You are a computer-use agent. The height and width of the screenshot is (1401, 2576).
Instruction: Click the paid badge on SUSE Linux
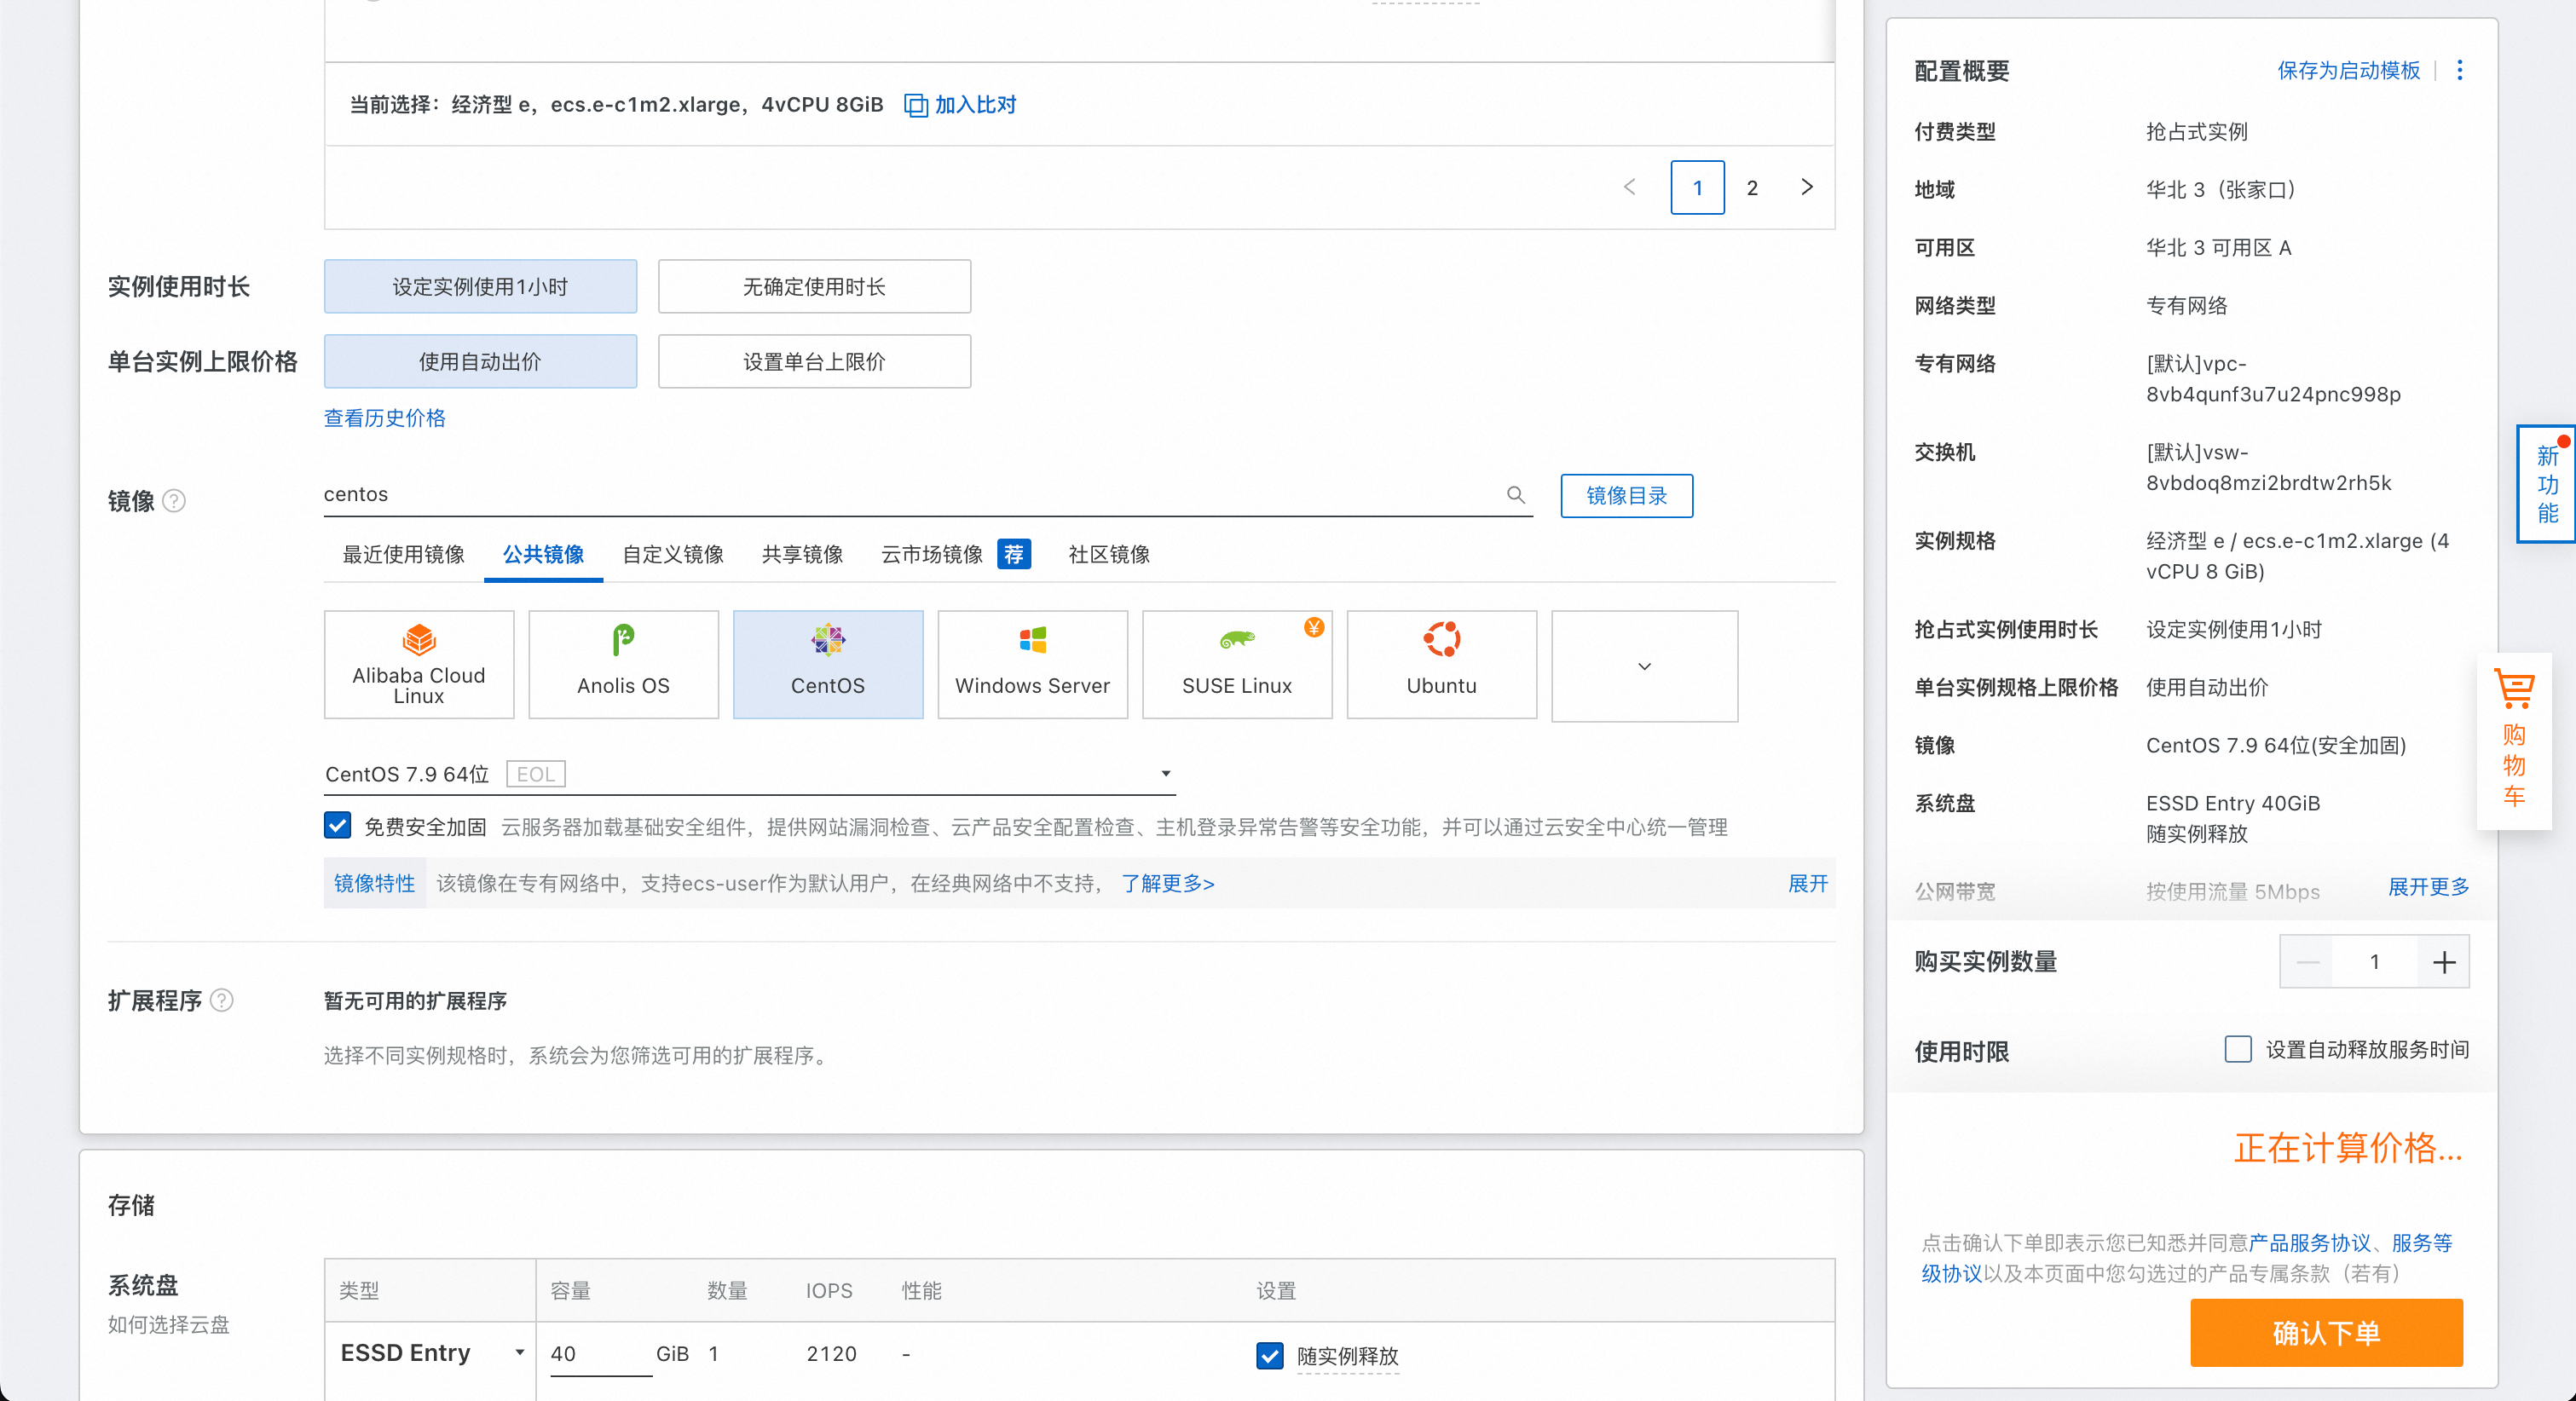(1314, 627)
